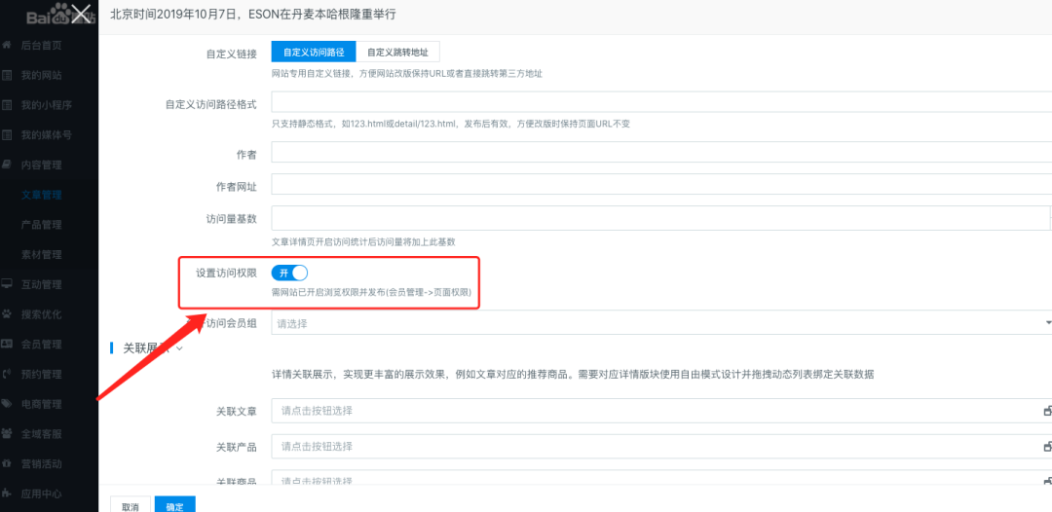Expand 内容管理 in the sidebar
This screenshot has height=512, width=1052.
click(41, 165)
